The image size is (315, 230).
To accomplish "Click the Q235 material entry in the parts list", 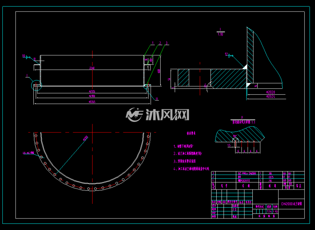I will [271, 177].
